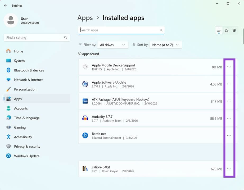This screenshot has height=190, width=244.
Task: Select Privacy & security in sidebar
Action: [x=27, y=146]
